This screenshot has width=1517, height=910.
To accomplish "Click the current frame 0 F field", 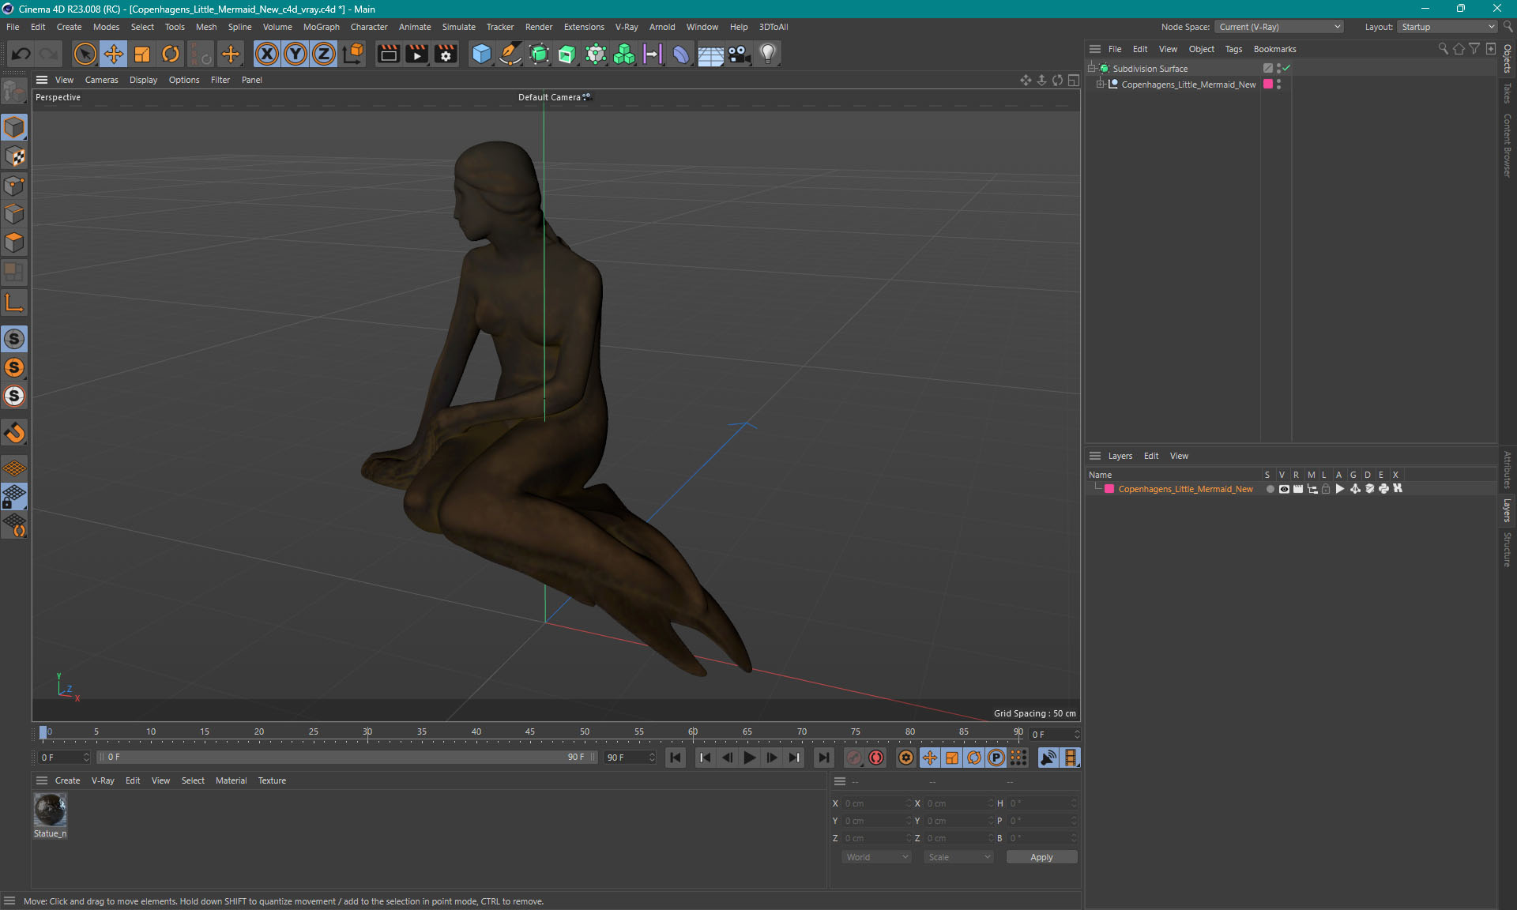I will tap(1054, 735).
